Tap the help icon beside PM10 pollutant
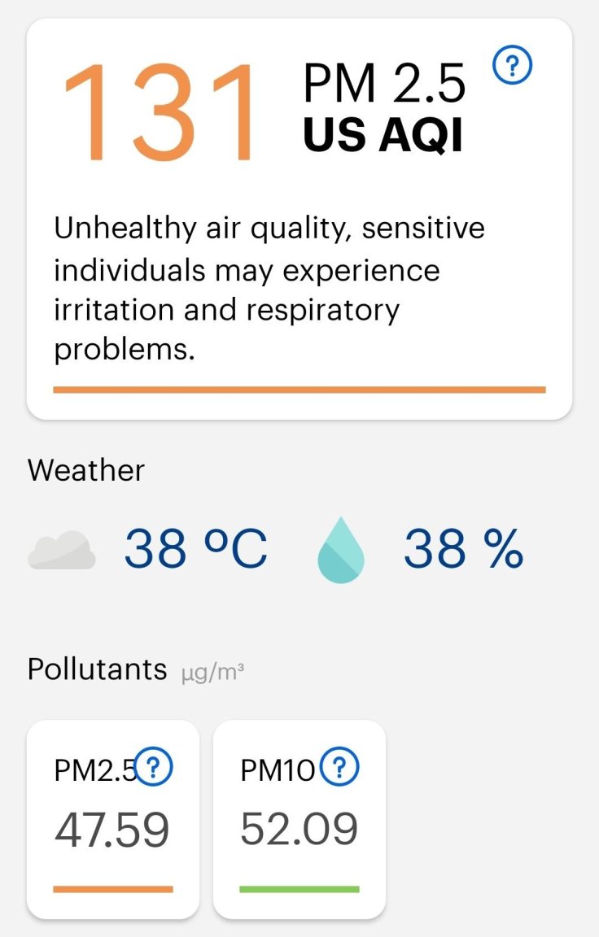This screenshot has height=937, width=599. click(339, 766)
